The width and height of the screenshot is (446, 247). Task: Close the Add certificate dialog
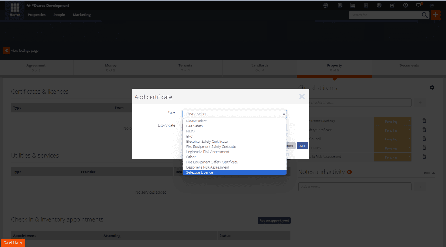click(x=302, y=97)
